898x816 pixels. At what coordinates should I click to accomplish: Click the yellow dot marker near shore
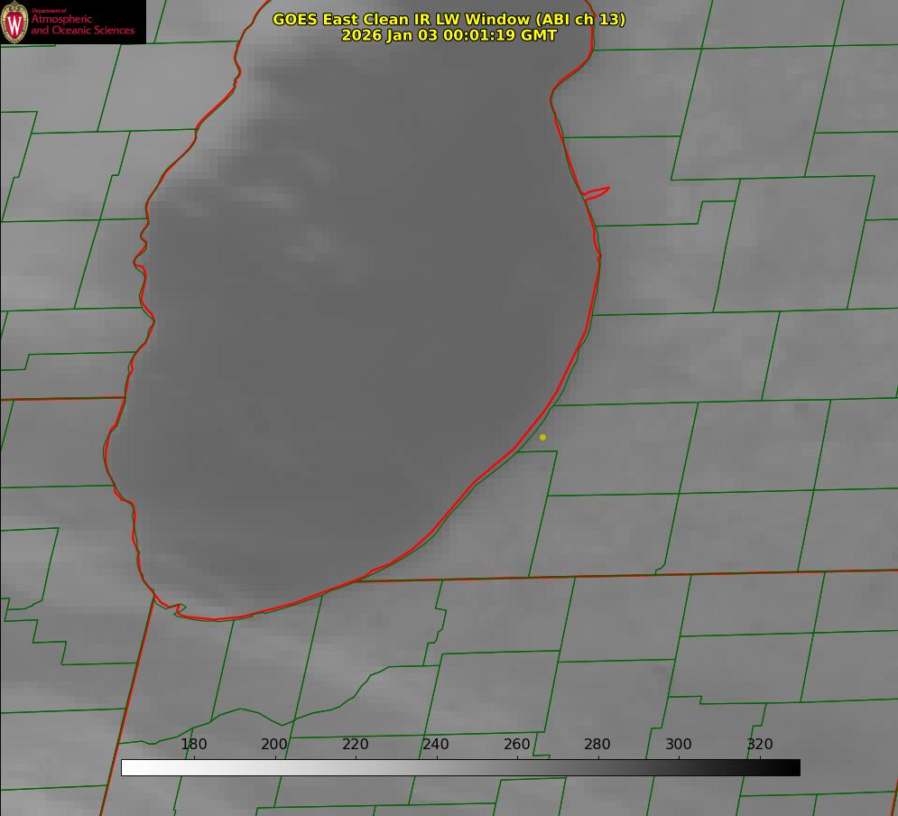click(x=542, y=437)
